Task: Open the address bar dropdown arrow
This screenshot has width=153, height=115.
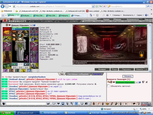Action: (93, 6)
